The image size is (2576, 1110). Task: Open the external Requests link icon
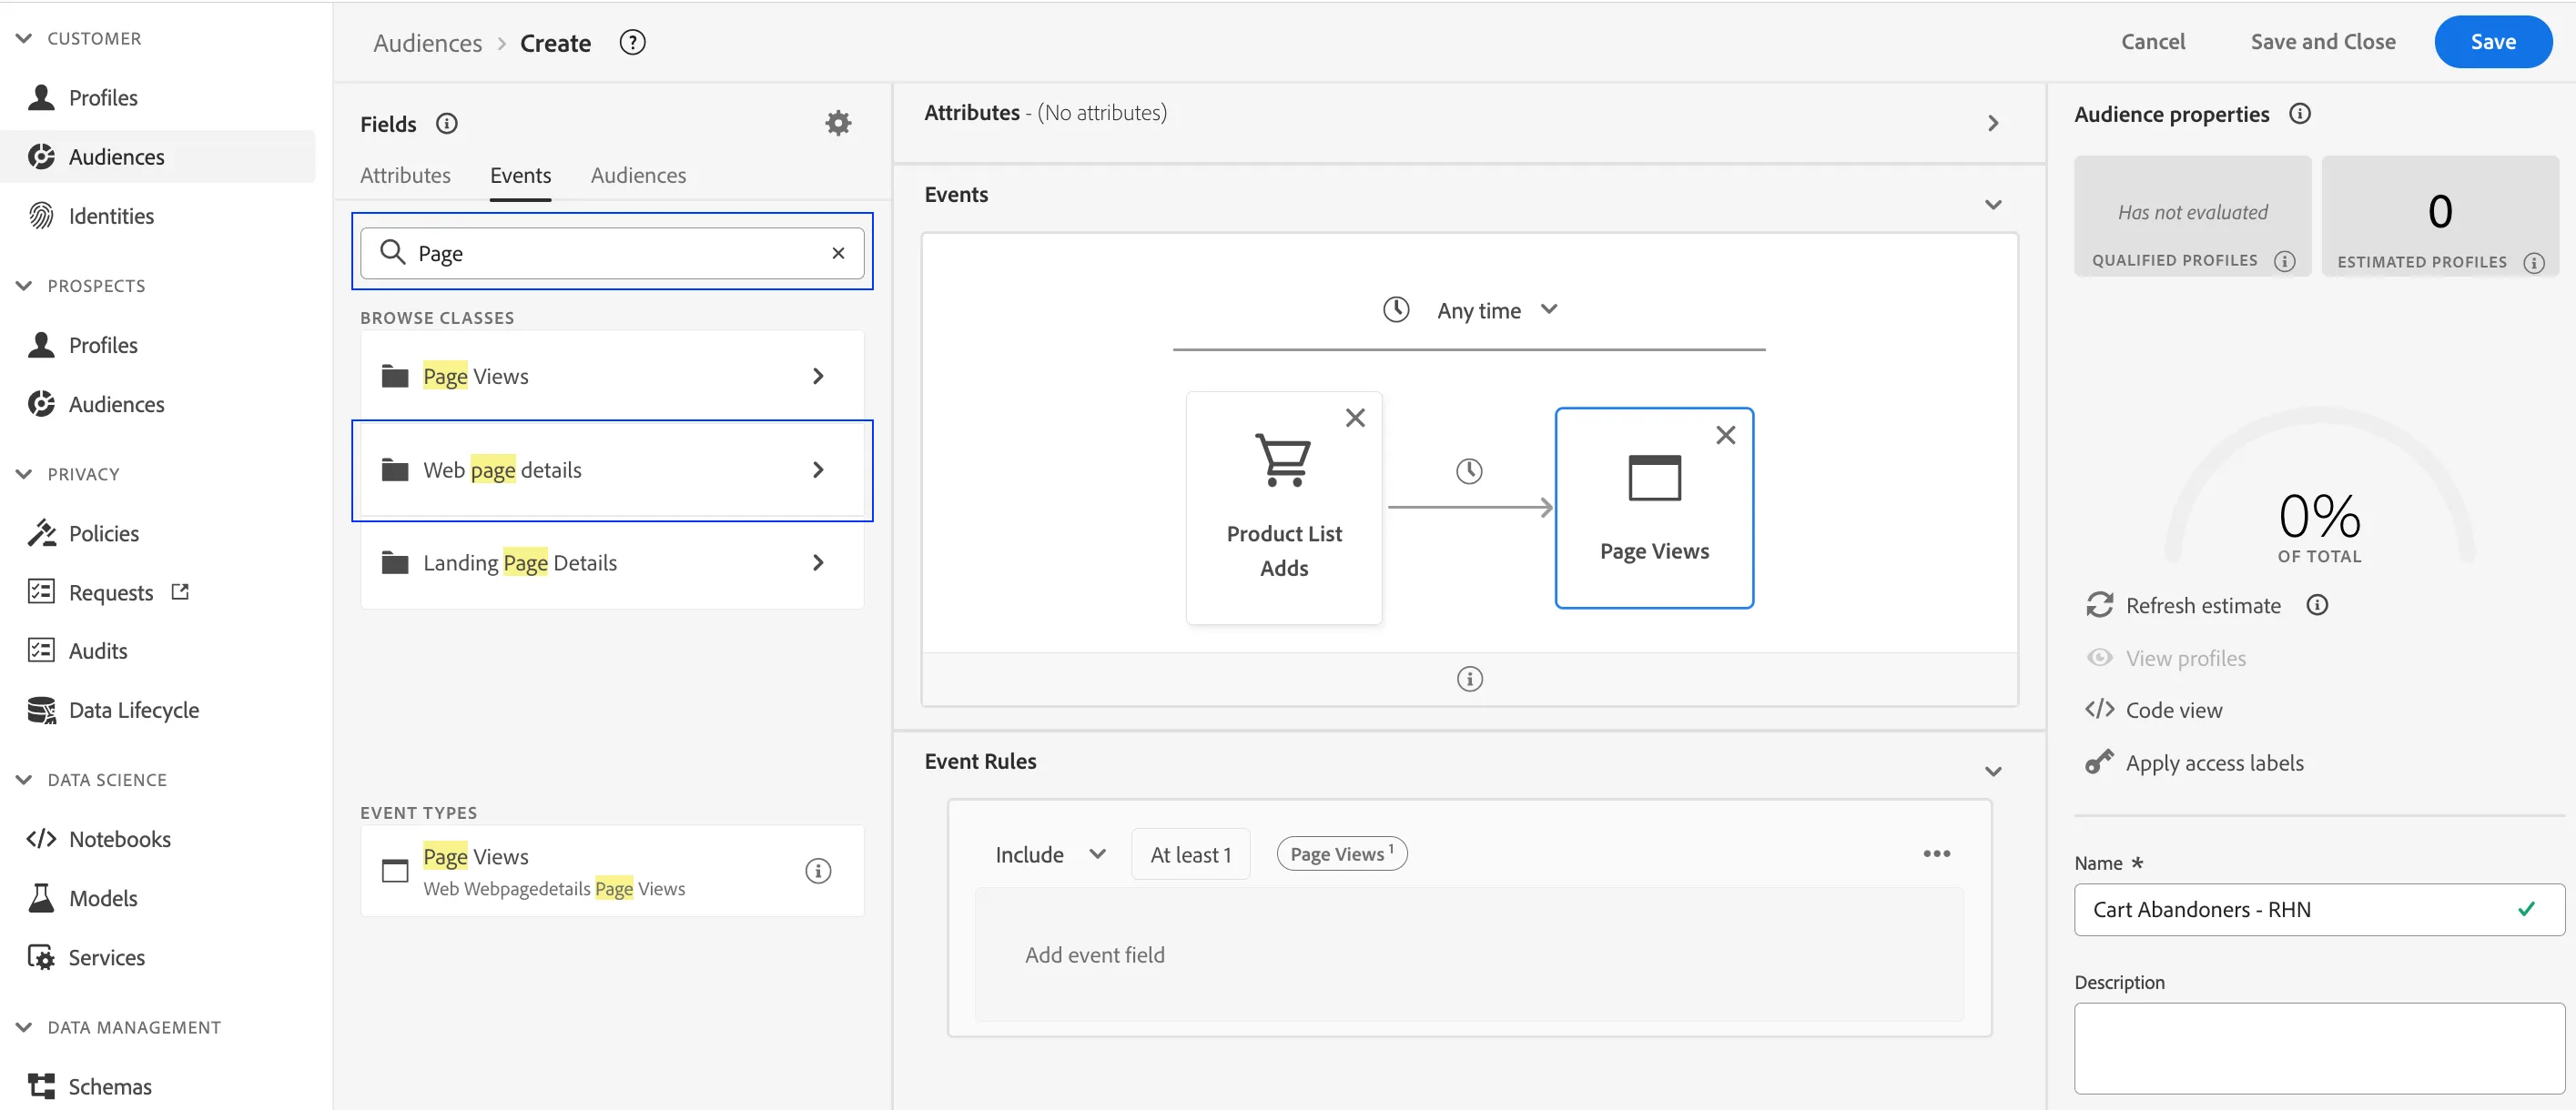180,591
